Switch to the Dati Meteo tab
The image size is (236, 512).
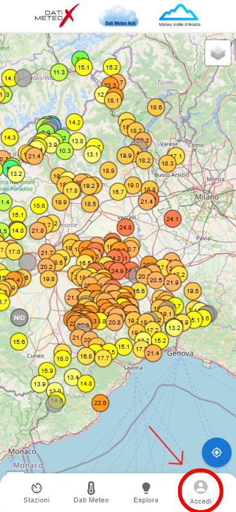pos(91,493)
